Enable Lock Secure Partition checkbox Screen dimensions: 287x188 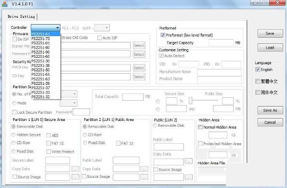(14, 112)
